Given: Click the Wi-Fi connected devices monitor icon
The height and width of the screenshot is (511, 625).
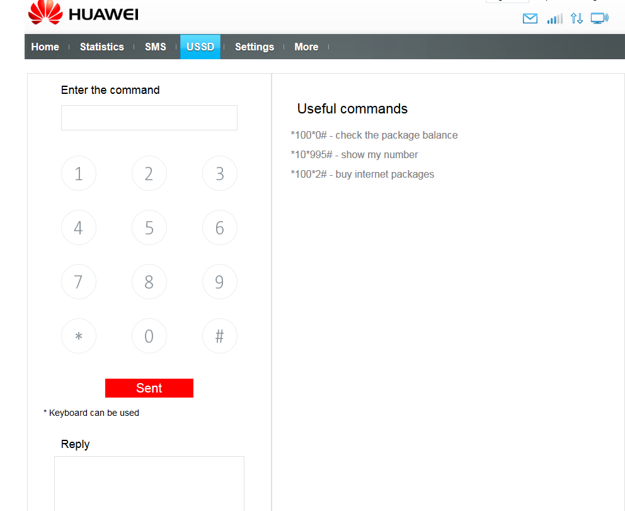Looking at the screenshot, I should coord(600,18).
